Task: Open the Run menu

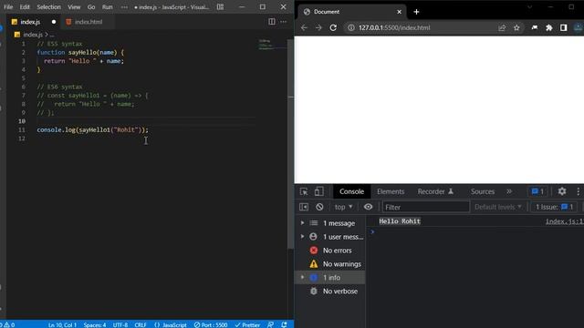Action: [x=108, y=7]
